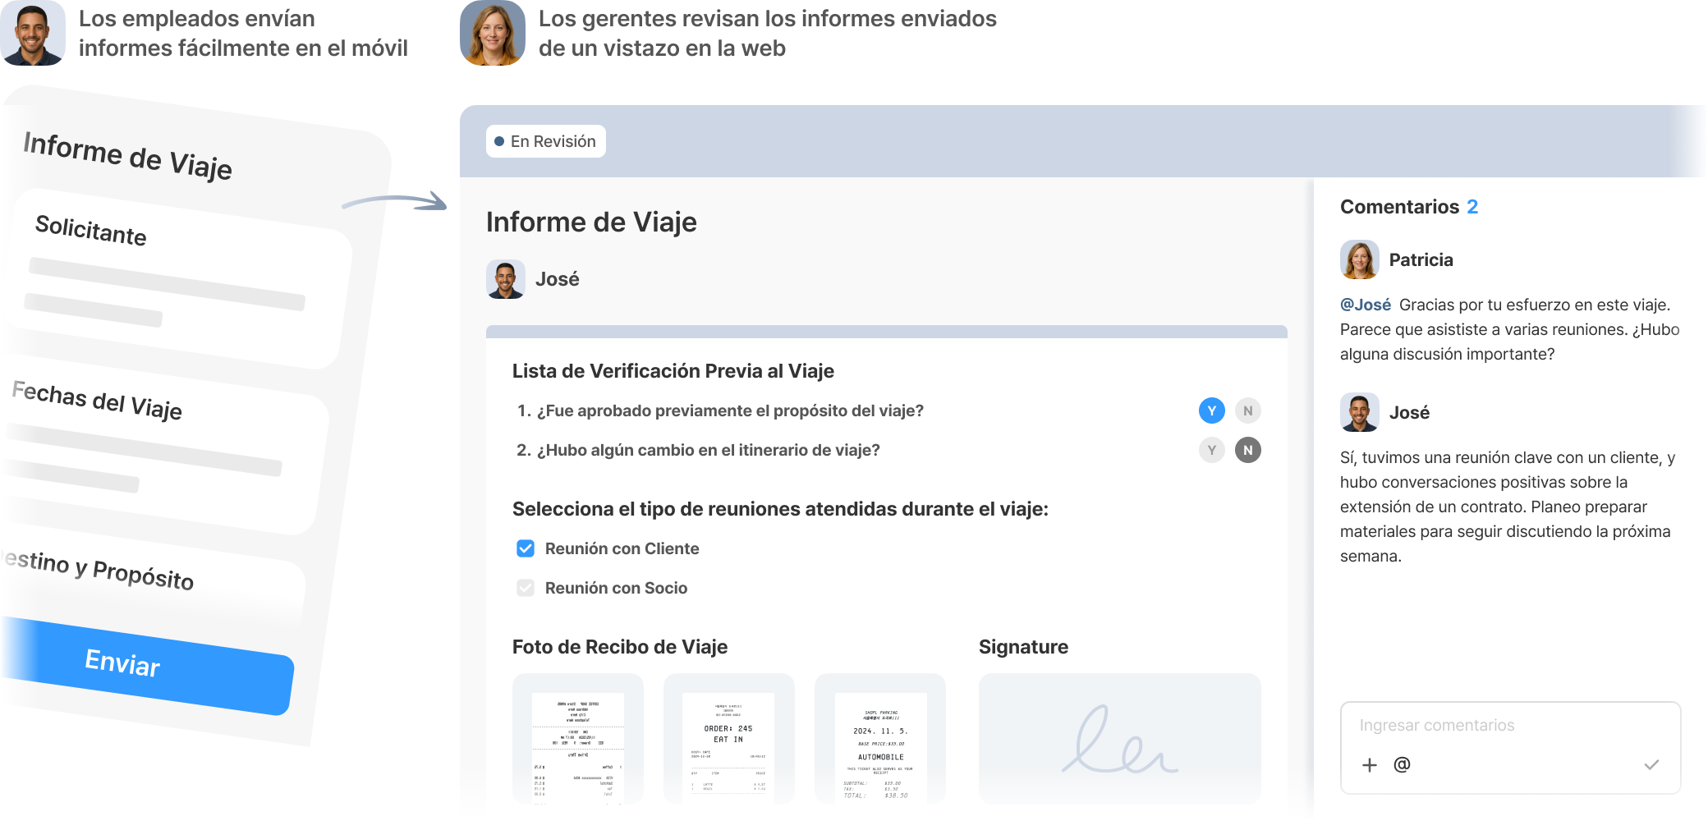Select N for itinerary change question

click(x=1248, y=450)
